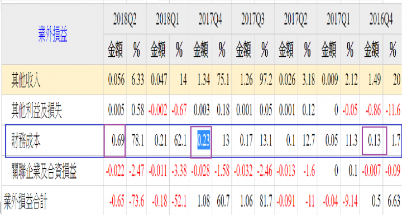This screenshot has width=402, height=215.
Task: Click 業外損益合計 value 1.08
Action: tap(204, 201)
